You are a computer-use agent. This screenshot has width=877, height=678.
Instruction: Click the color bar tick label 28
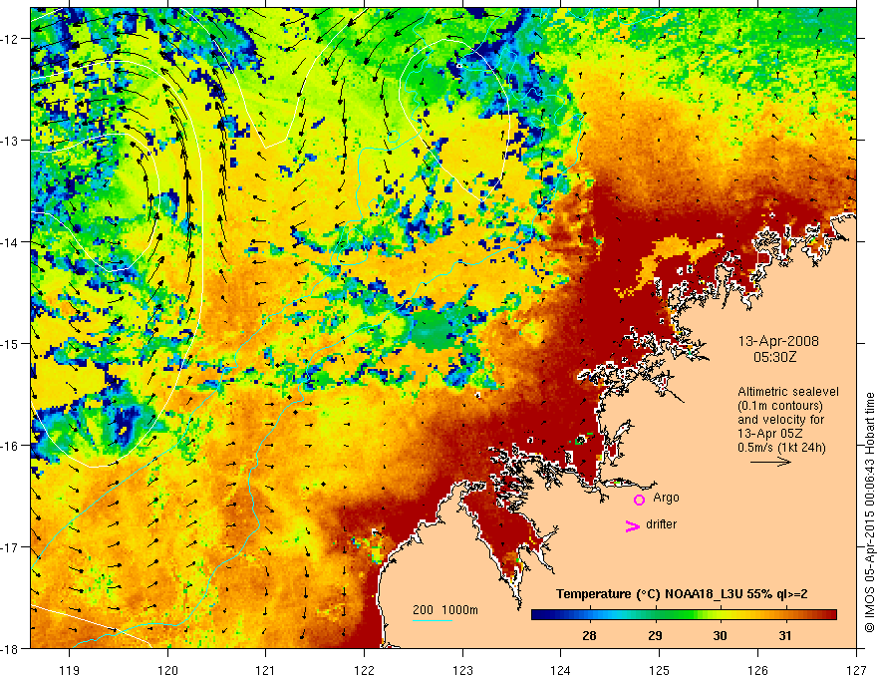coord(589,635)
